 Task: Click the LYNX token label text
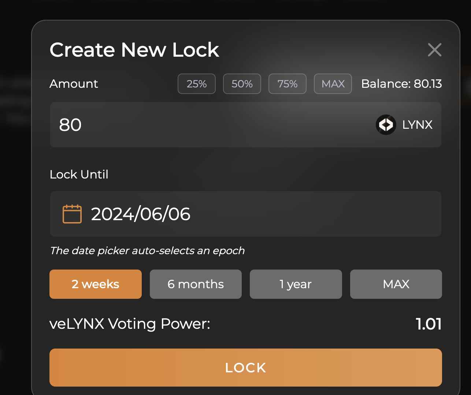pos(418,125)
